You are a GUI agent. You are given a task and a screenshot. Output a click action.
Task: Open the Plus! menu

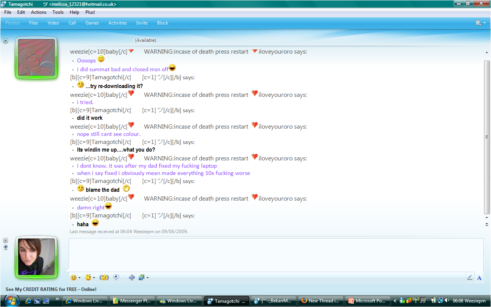(90, 12)
